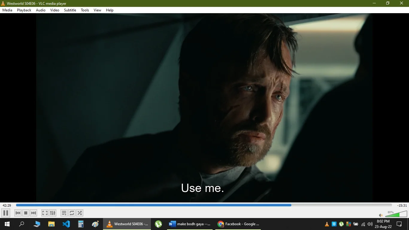The width and height of the screenshot is (409, 230).
Task: Pause the video with the pause button
Action: pos(6,213)
